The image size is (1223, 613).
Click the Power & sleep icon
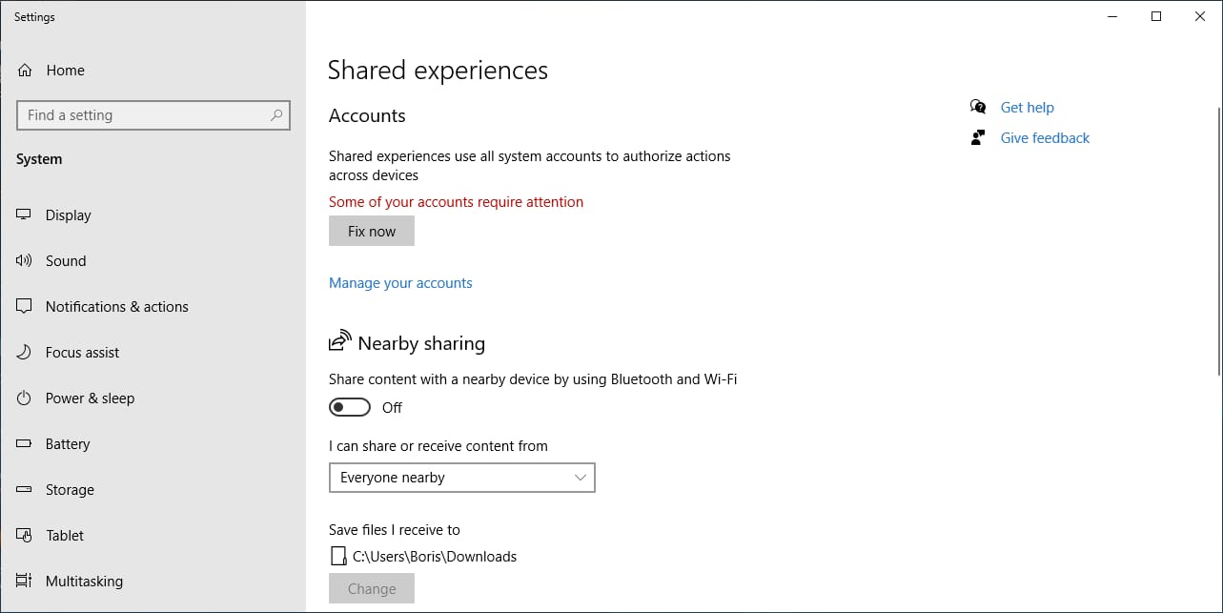(25, 398)
